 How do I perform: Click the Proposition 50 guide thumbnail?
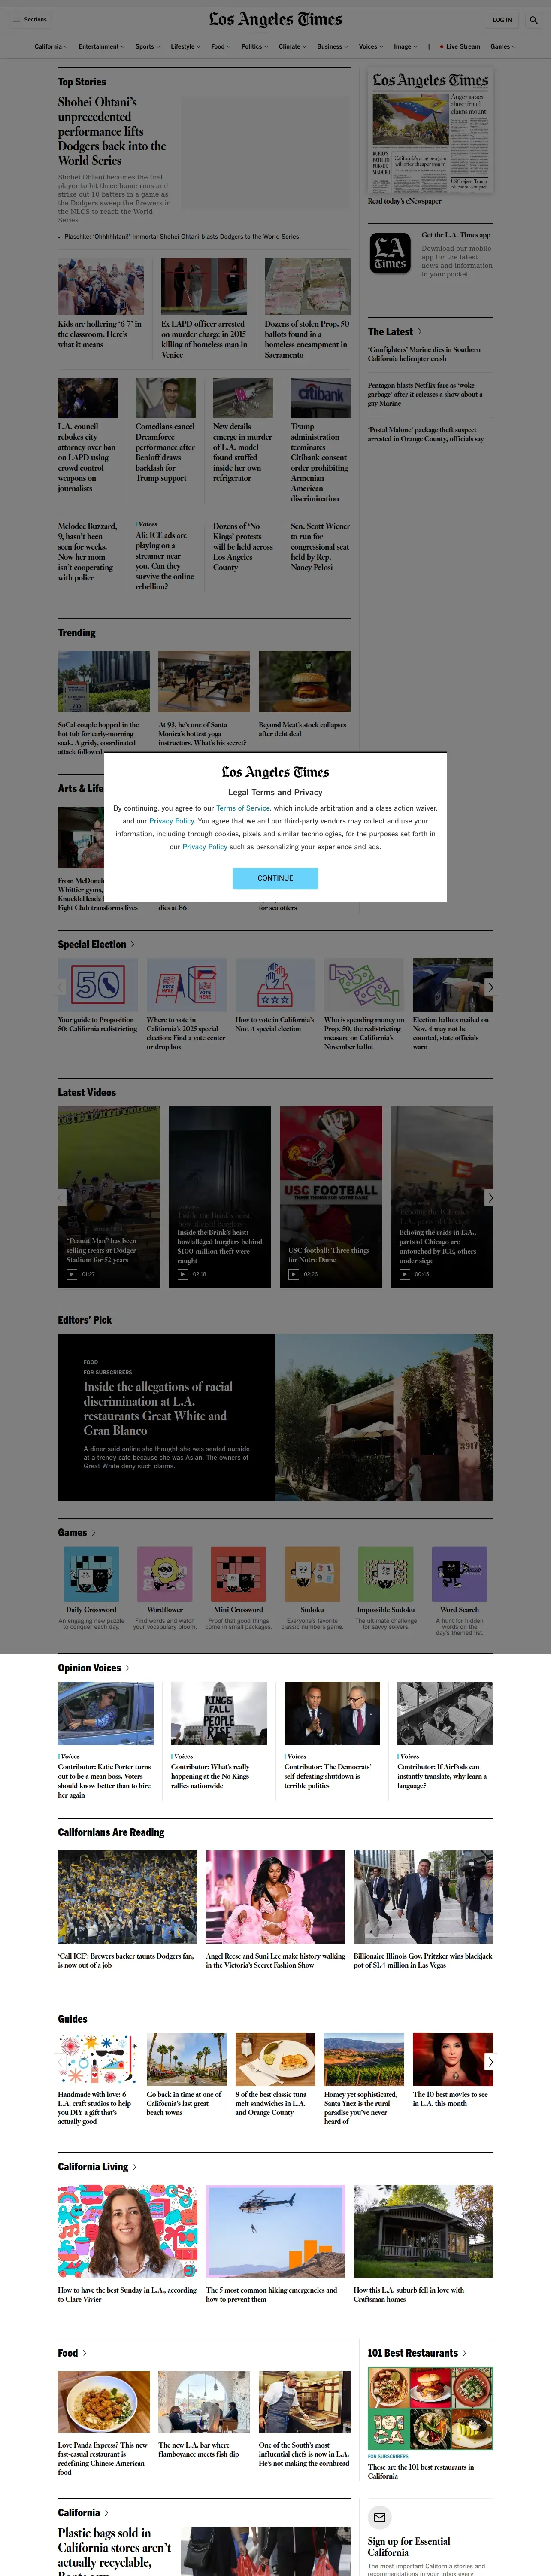click(98, 985)
